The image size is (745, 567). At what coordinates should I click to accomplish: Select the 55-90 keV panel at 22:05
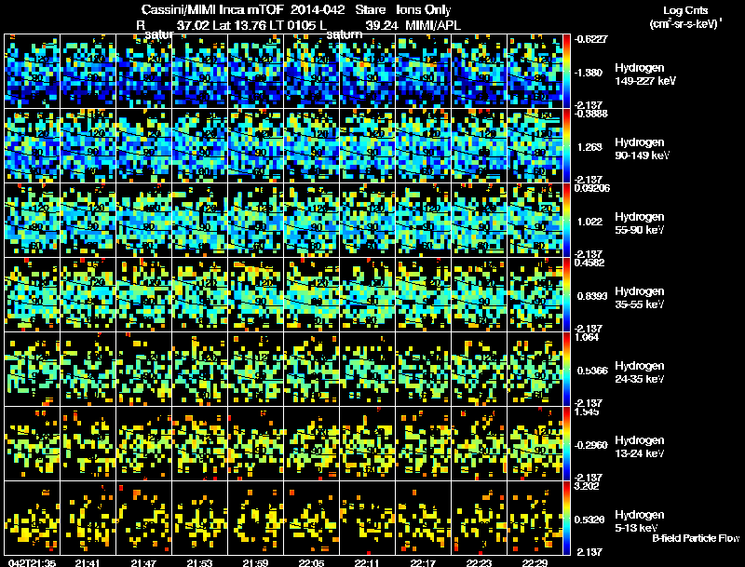click(x=312, y=220)
